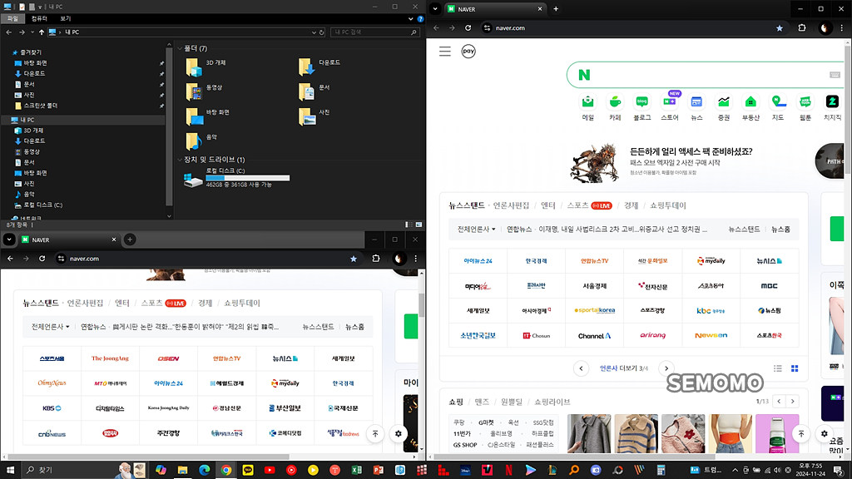Select 경제 tab on lower-left Naver page

point(205,303)
